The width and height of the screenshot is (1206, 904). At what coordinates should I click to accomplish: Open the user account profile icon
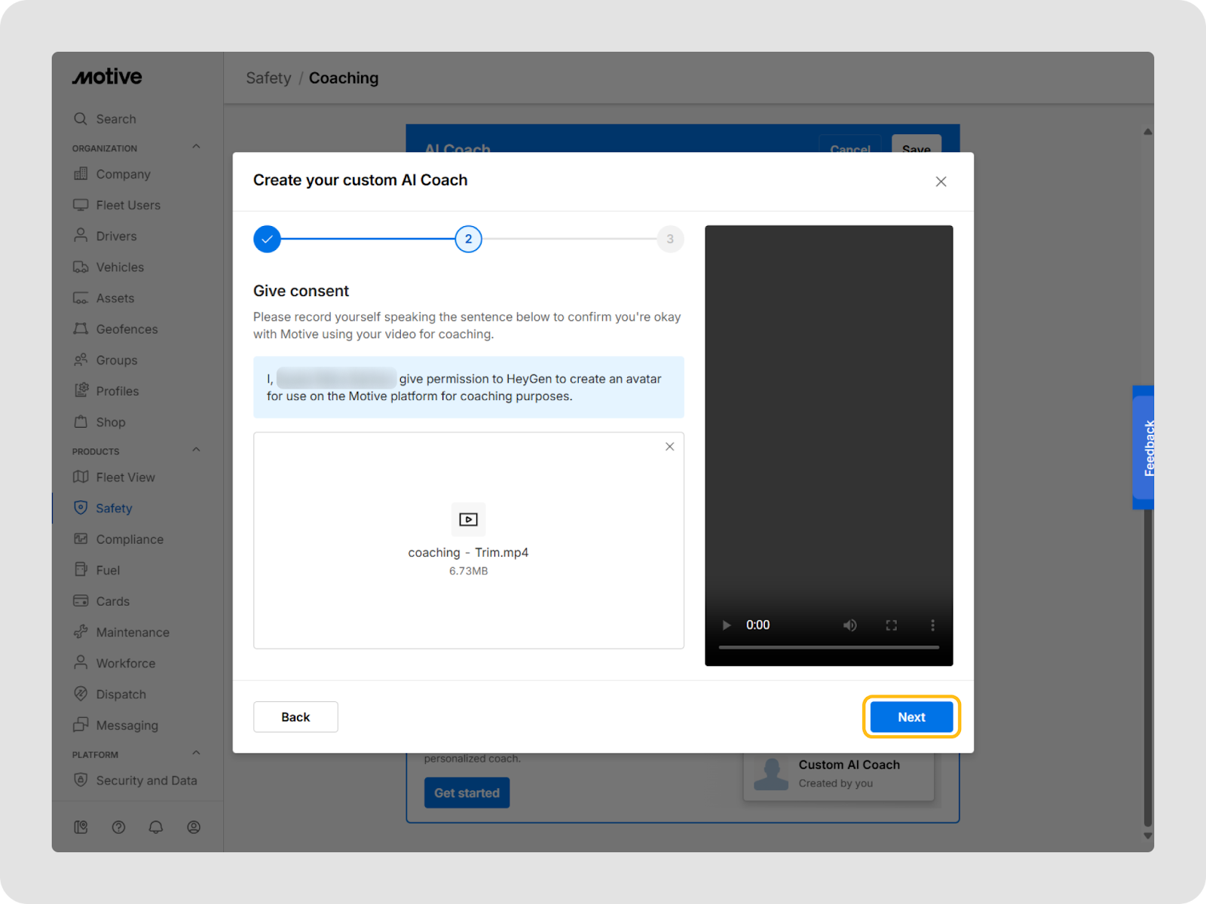(194, 827)
